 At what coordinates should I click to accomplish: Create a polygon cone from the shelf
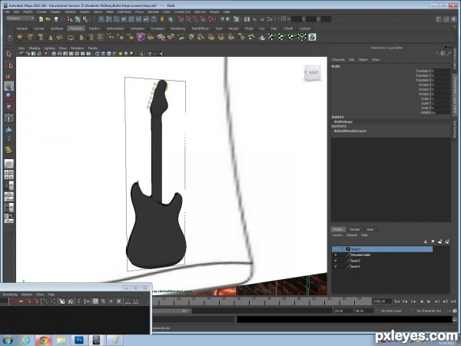click(50, 37)
